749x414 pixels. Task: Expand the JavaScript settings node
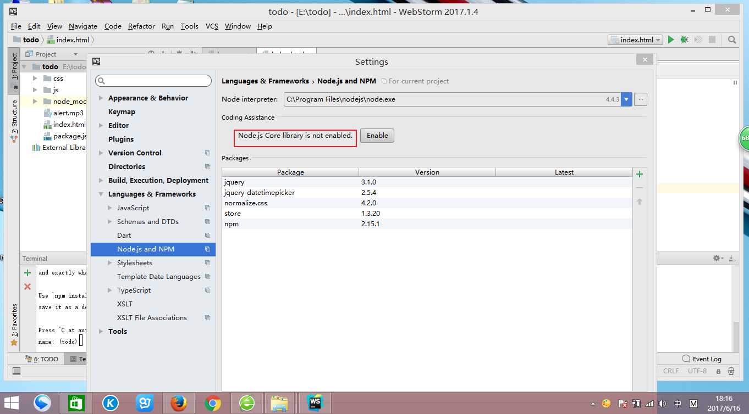(109, 208)
